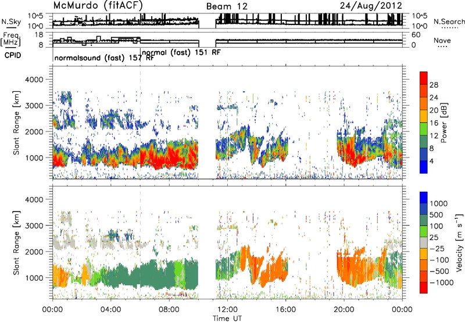Click the 'Nave' legend label
Viewport: 465px width, 322px height.
[x=442, y=40]
